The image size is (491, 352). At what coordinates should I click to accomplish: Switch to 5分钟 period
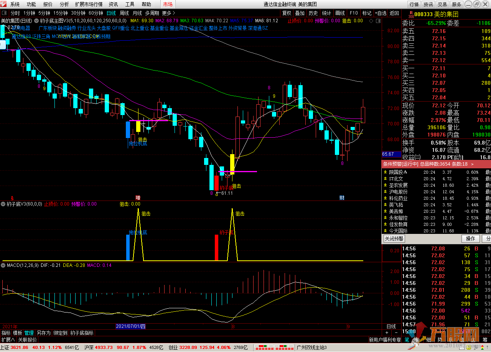pos(44,13)
